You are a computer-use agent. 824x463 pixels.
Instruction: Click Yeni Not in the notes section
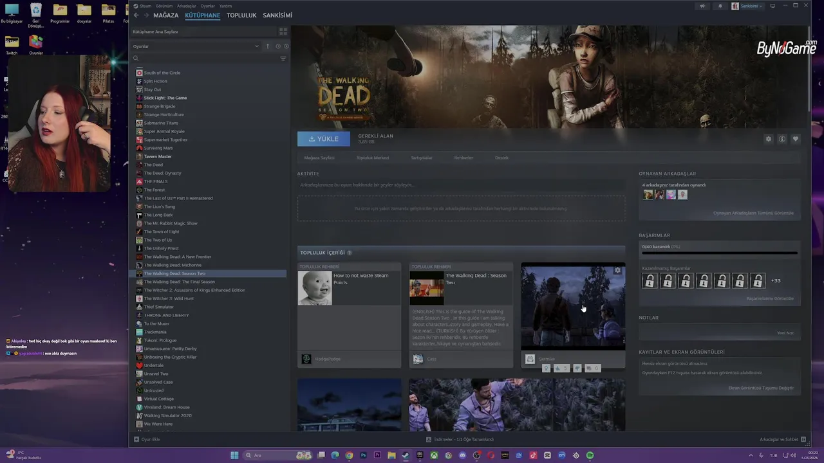785,333
